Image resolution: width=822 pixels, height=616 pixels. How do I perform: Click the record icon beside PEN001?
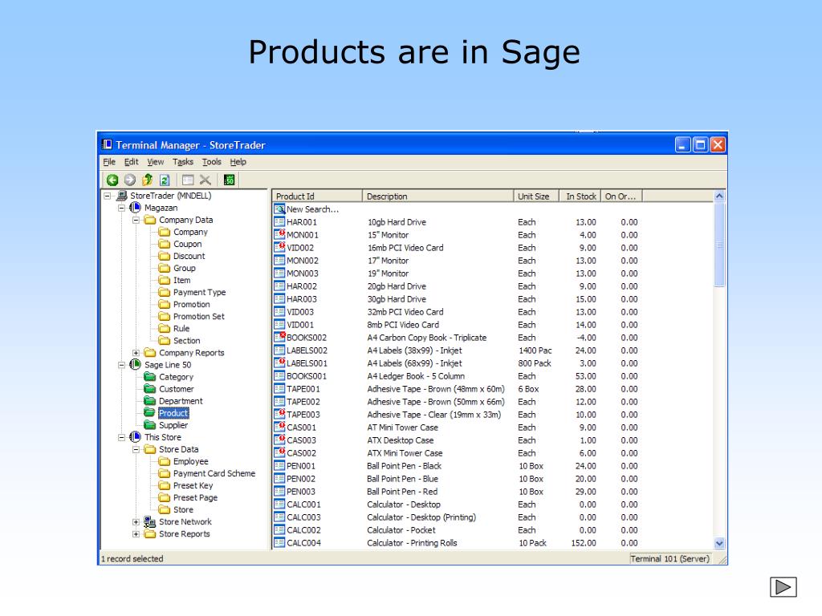[279, 466]
